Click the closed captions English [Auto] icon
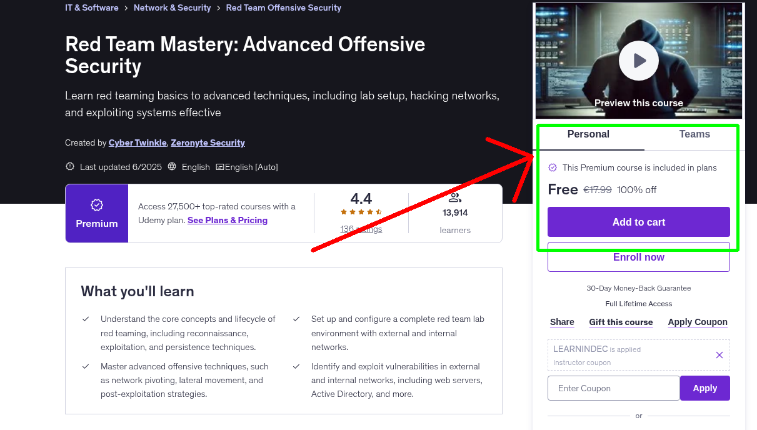757x430 pixels. 220,167
